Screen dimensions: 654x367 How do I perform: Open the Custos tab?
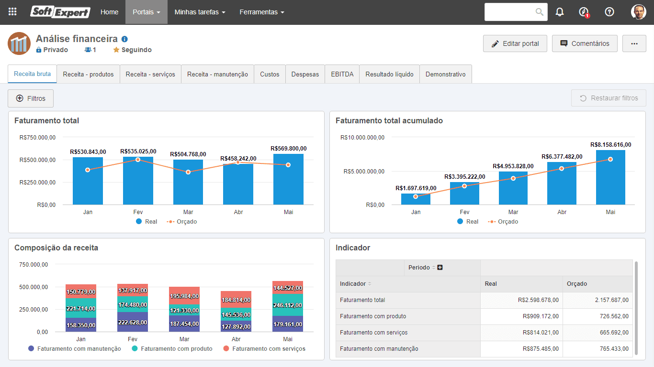pos(270,74)
